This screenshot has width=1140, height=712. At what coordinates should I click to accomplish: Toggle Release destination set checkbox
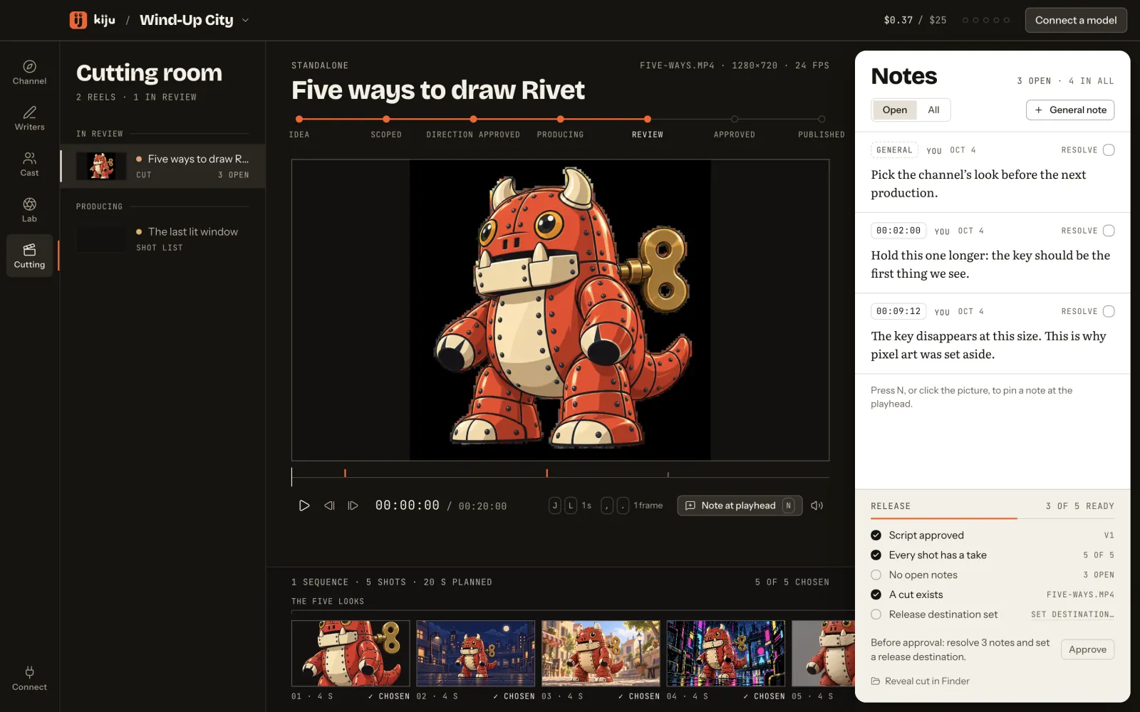point(876,614)
